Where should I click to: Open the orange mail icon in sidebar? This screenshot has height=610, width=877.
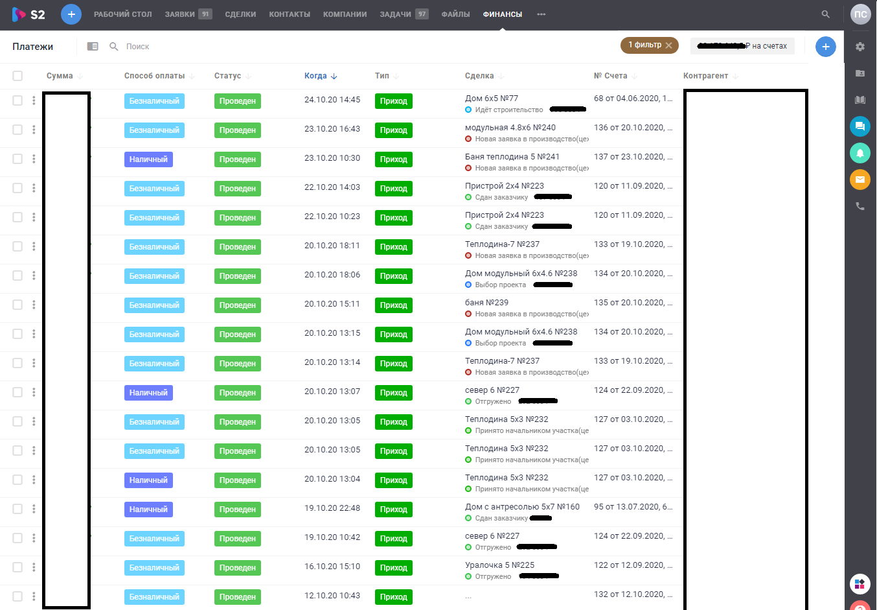click(x=860, y=180)
